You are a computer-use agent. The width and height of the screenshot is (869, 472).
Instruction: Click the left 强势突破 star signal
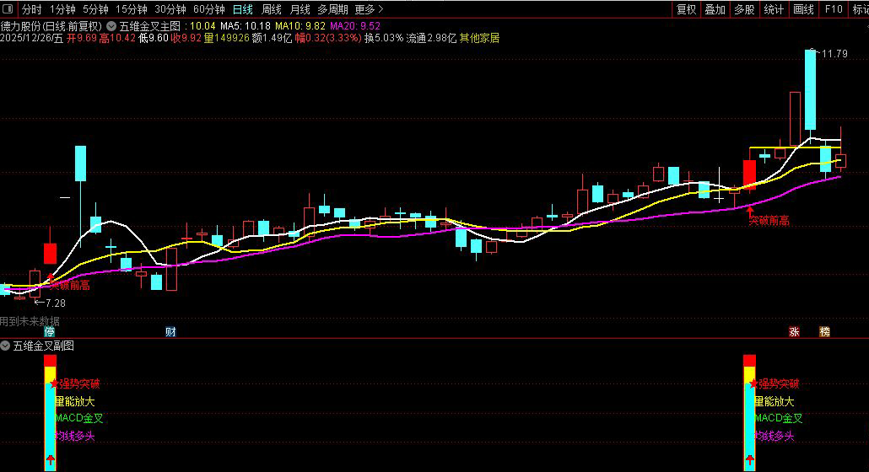75,383
